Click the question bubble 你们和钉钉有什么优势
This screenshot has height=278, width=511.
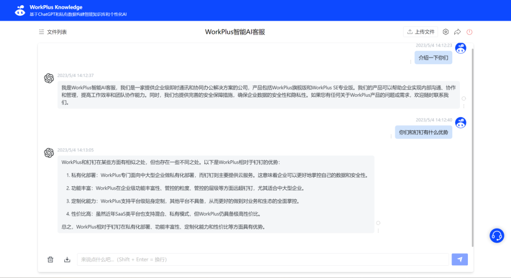423,132
